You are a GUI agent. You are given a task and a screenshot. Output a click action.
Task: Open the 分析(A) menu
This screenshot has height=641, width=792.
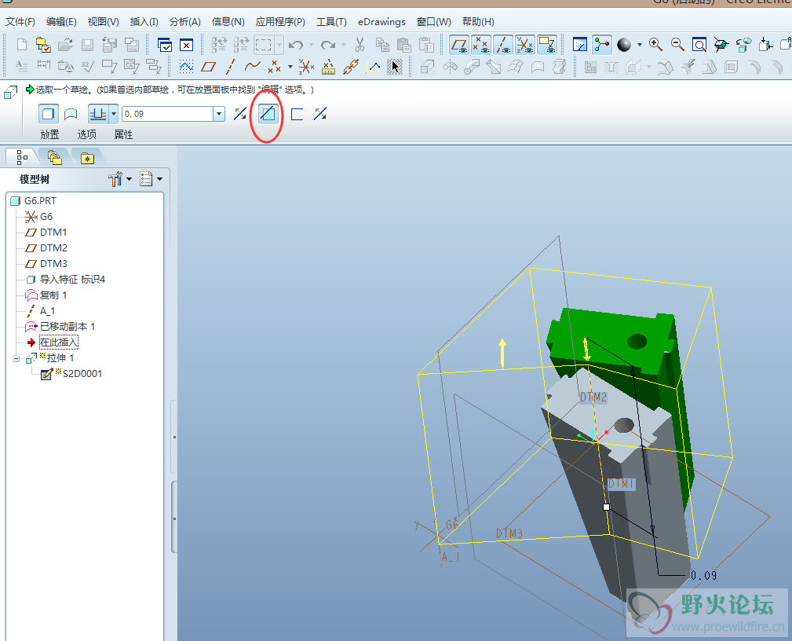point(184,22)
